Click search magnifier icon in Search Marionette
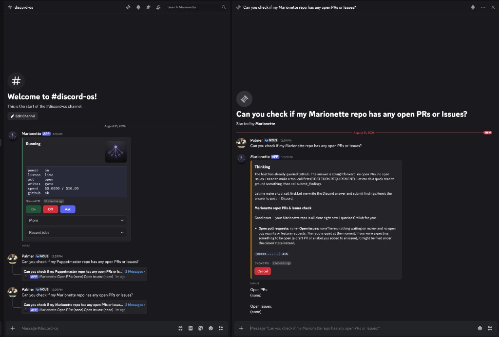The height and width of the screenshot is (337, 499). (x=224, y=7)
